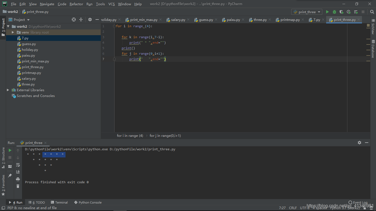This screenshot has height=211, width=376.
Task: Open the VCS menu
Action: click(x=111, y=4)
